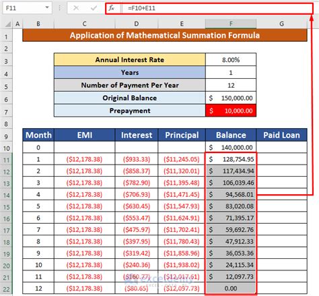Screen dimensions: 319x296
Task: Click the ($11,395.48) principal cell
Action: pyautogui.click(x=182, y=183)
